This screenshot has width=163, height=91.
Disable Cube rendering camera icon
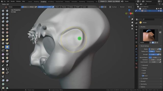pos(161,11)
